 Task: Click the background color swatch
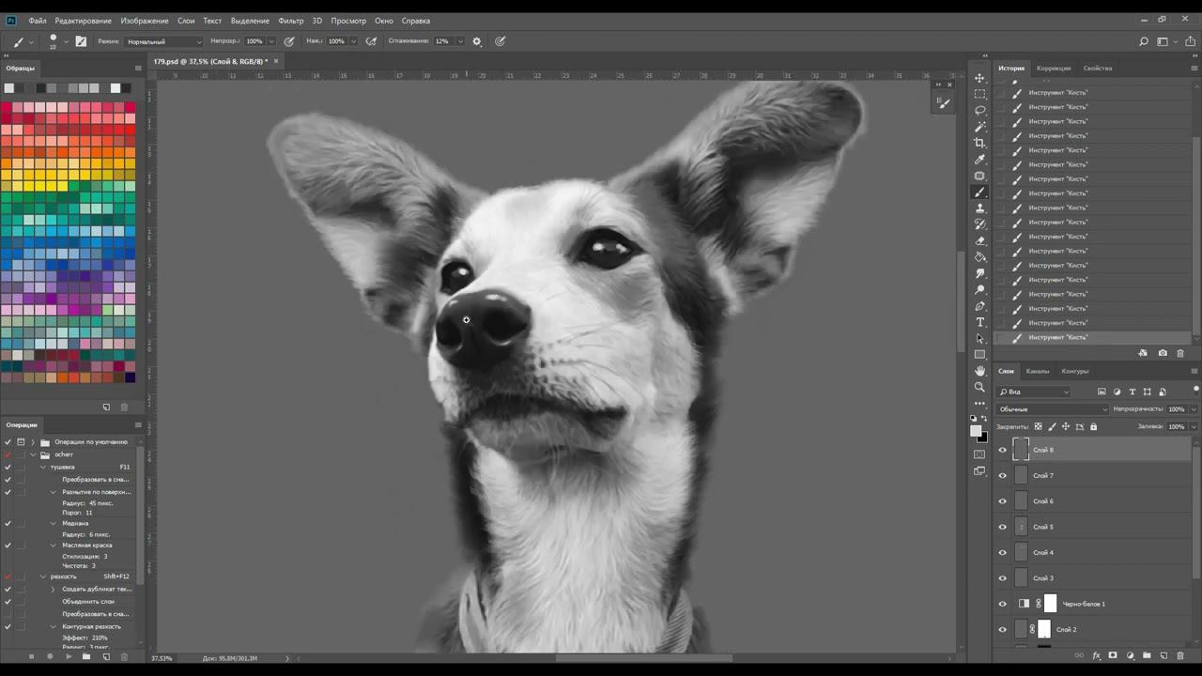982,437
